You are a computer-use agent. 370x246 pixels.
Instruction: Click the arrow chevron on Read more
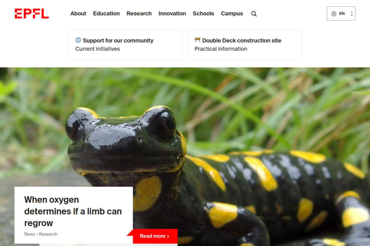pyautogui.click(x=168, y=236)
